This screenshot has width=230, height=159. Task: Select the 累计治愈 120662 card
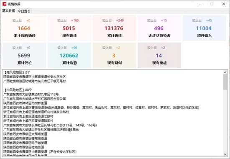[x=69, y=55]
